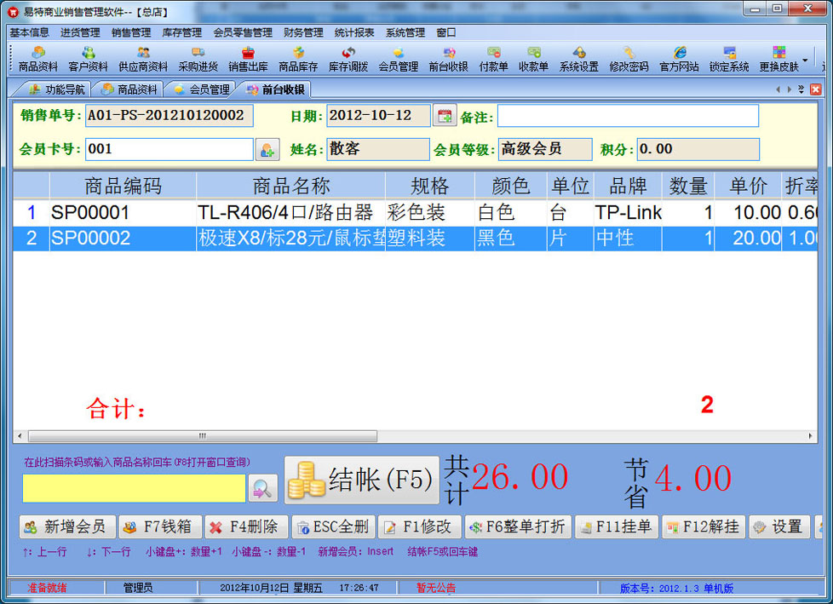Expand 更换皮肤 dropdown arrow
The image size is (833, 604).
[805, 60]
